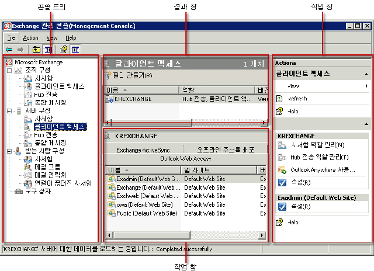The width and height of the screenshot is (374, 271).
Task: Select 통합 메시징 under 조직 구성
Action: point(50,102)
